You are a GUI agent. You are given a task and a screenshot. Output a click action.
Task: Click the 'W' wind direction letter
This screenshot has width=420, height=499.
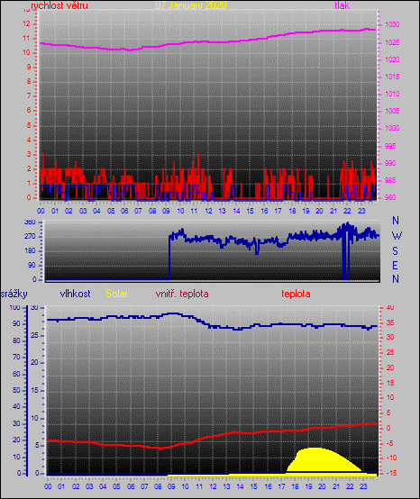pyautogui.click(x=397, y=236)
